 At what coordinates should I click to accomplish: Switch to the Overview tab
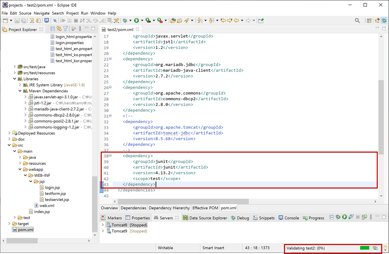point(109,208)
